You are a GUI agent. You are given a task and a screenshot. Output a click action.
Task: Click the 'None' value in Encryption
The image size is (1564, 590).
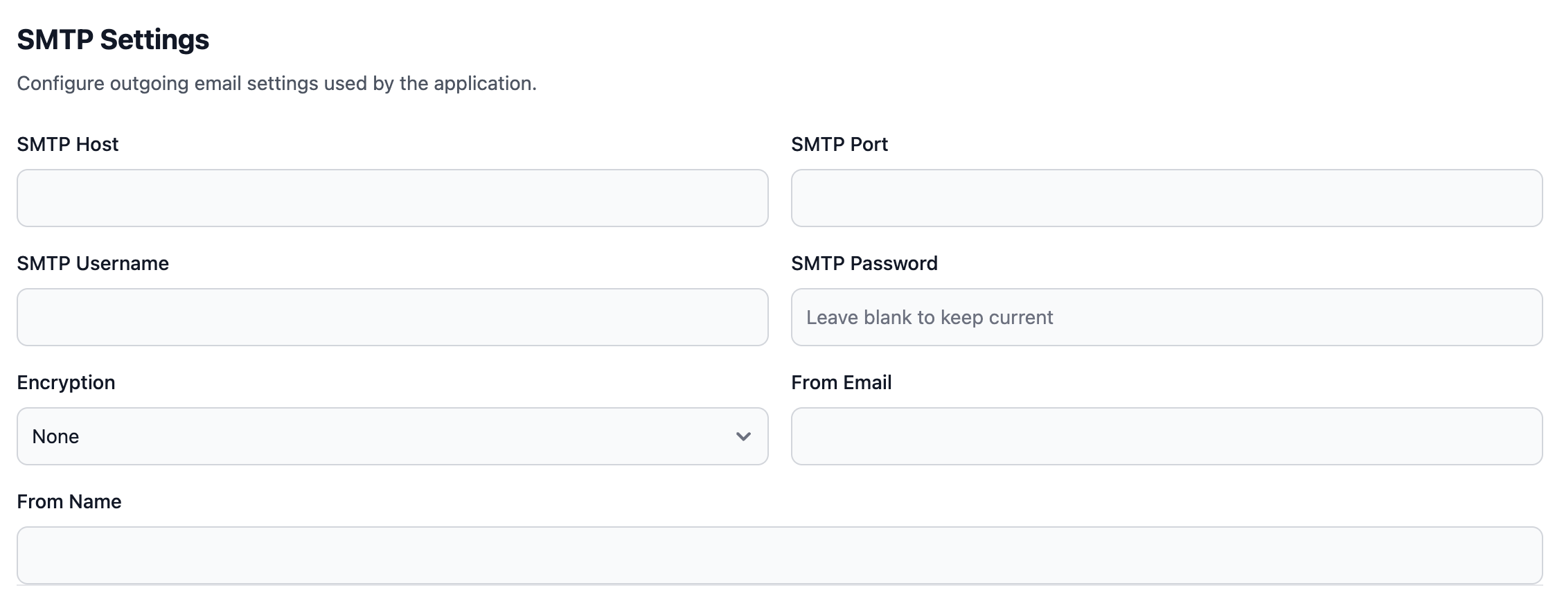pos(56,436)
